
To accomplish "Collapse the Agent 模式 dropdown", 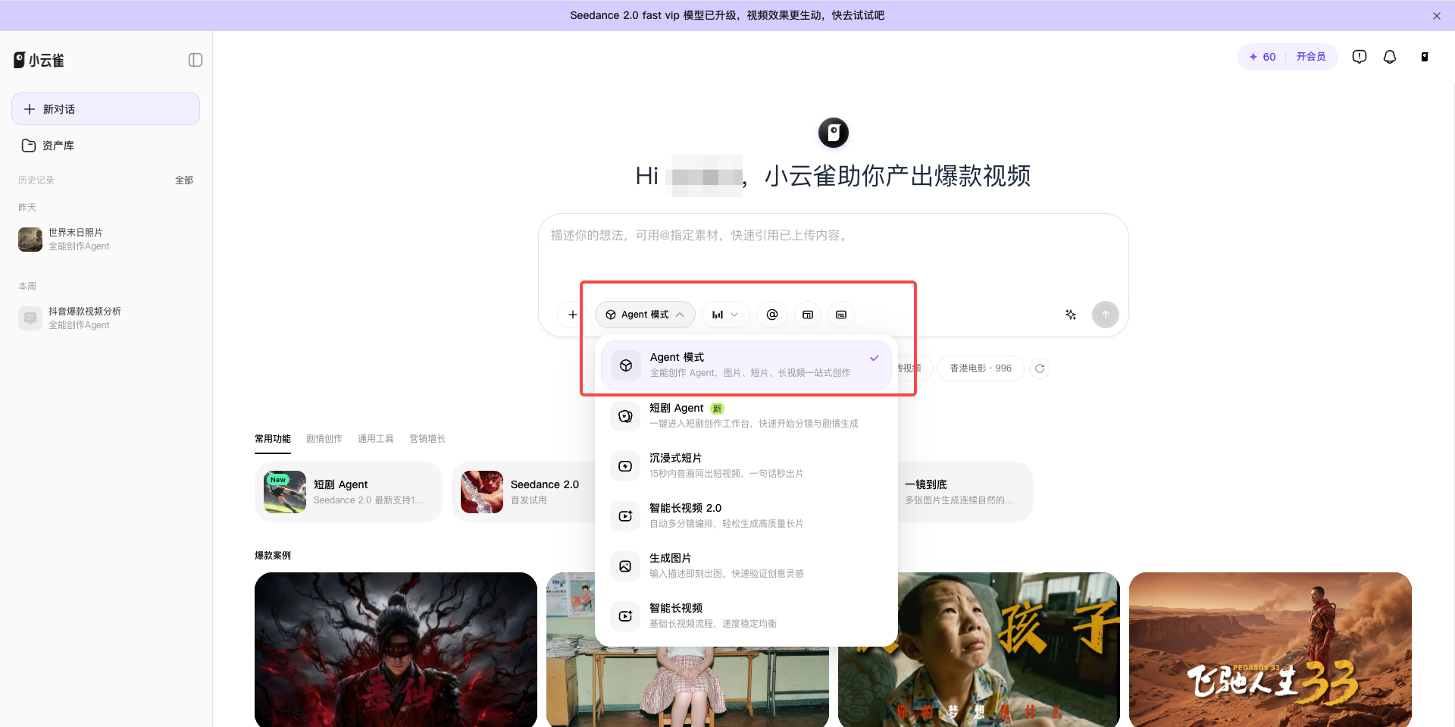I will click(645, 315).
